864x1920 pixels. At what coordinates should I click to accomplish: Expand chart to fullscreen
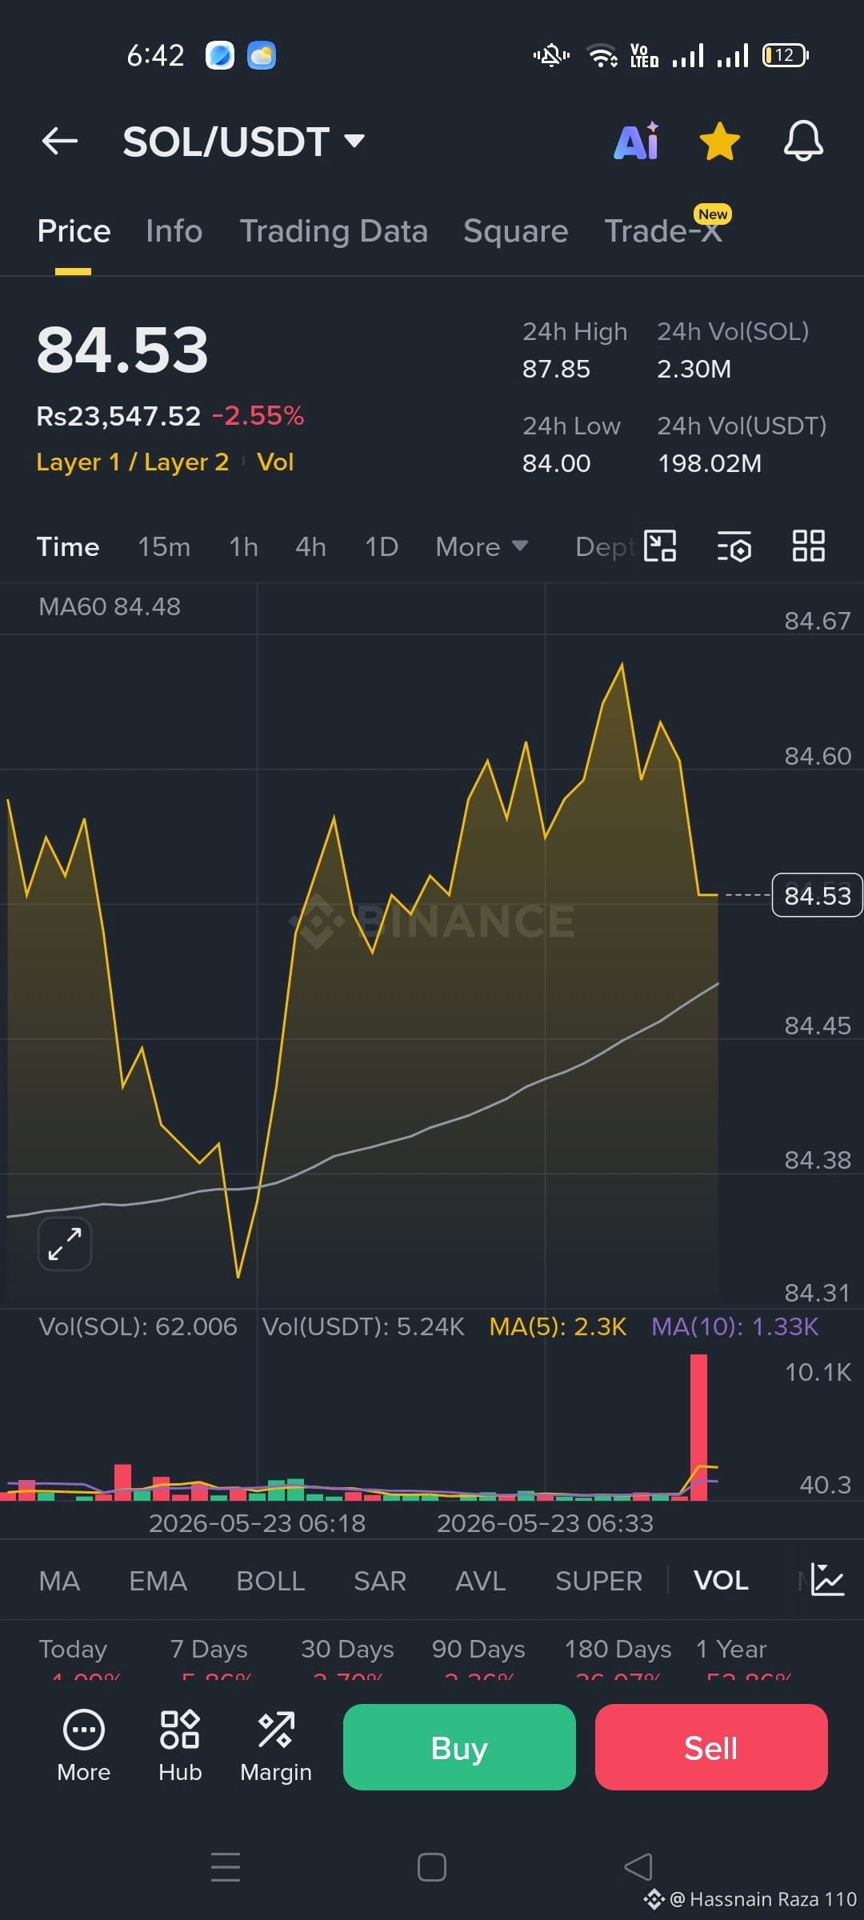click(65, 1244)
